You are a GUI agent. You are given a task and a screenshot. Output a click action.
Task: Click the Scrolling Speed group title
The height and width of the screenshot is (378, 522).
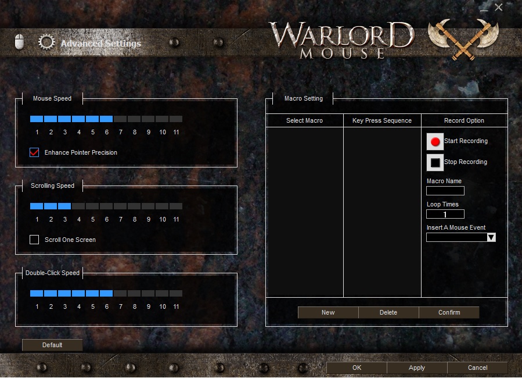[x=53, y=186]
